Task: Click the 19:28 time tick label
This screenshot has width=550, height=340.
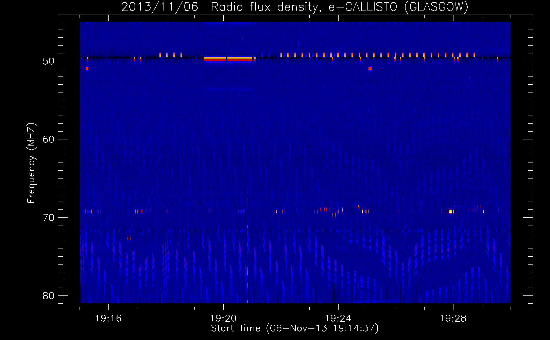Action: tap(453, 319)
